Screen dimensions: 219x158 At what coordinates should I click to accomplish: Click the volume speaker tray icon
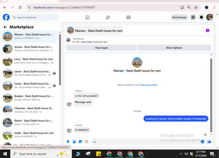(186, 154)
